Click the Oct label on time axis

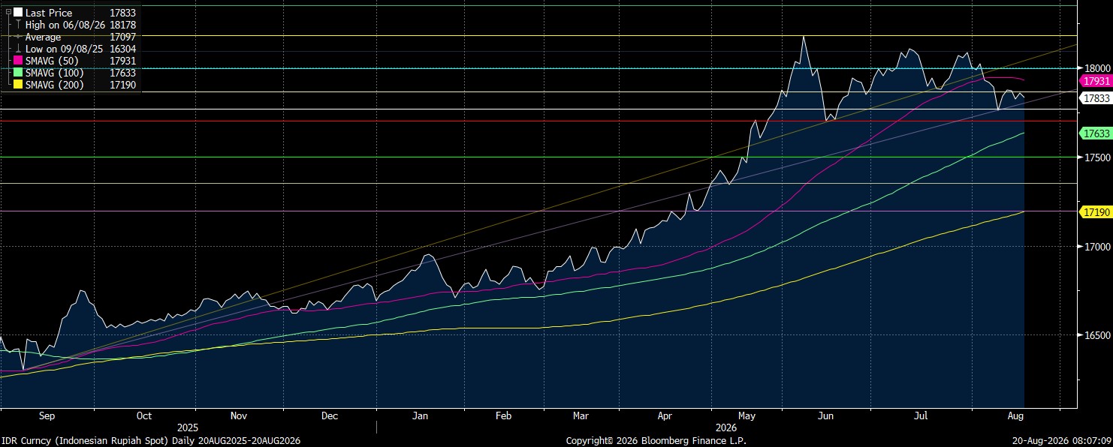click(143, 415)
